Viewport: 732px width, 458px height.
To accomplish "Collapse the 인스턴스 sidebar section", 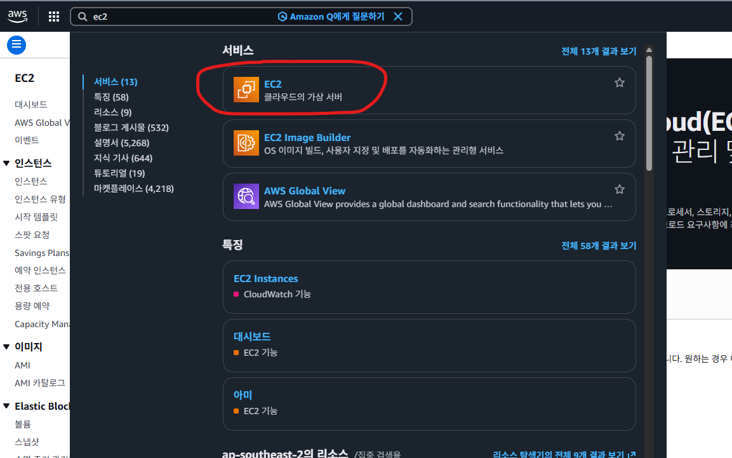I will coord(6,163).
